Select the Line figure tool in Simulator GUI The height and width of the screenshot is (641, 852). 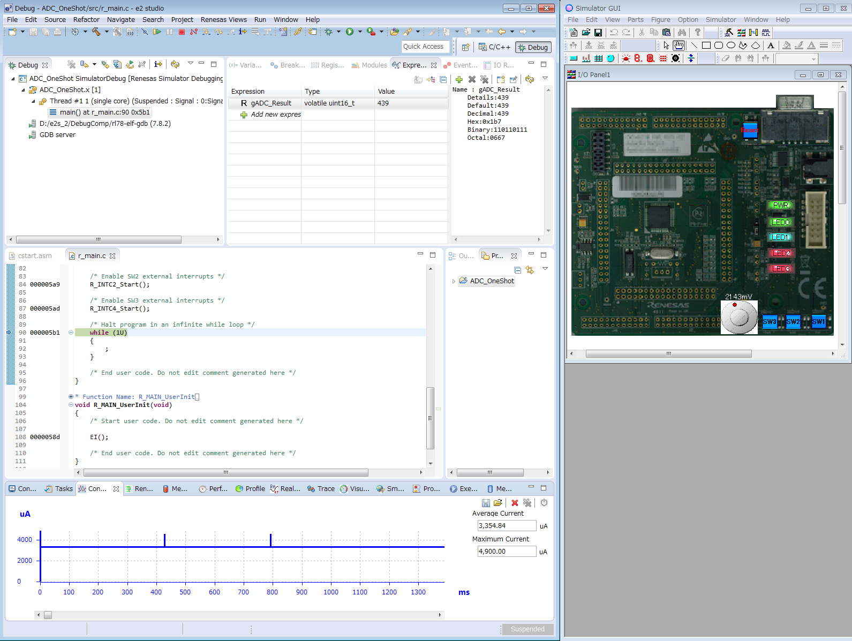pos(694,46)
